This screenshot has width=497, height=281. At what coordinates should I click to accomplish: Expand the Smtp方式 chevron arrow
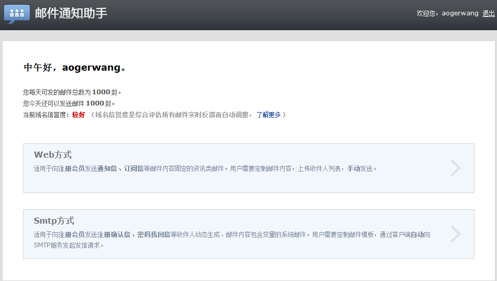point(455,234)
